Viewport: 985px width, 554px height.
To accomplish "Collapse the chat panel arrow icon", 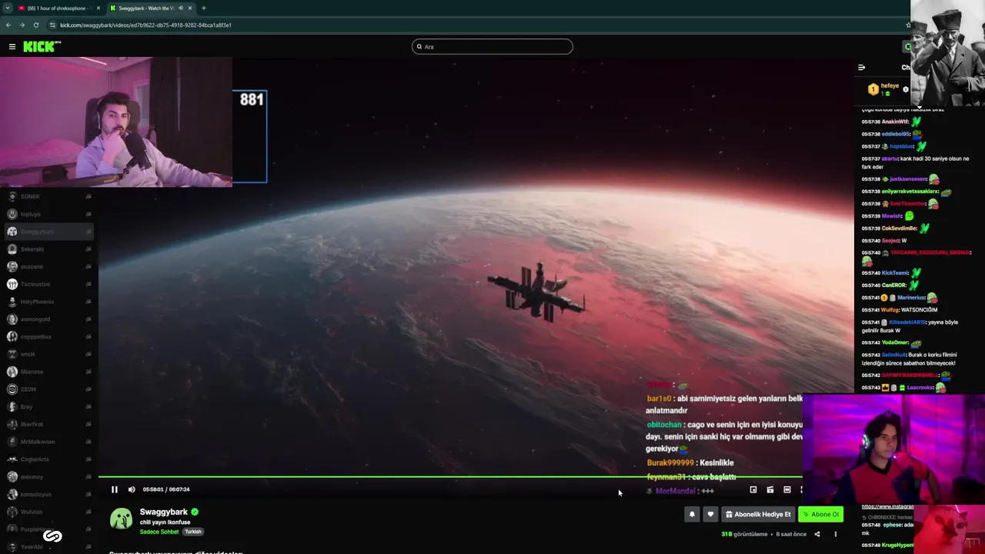I will 861,67.
